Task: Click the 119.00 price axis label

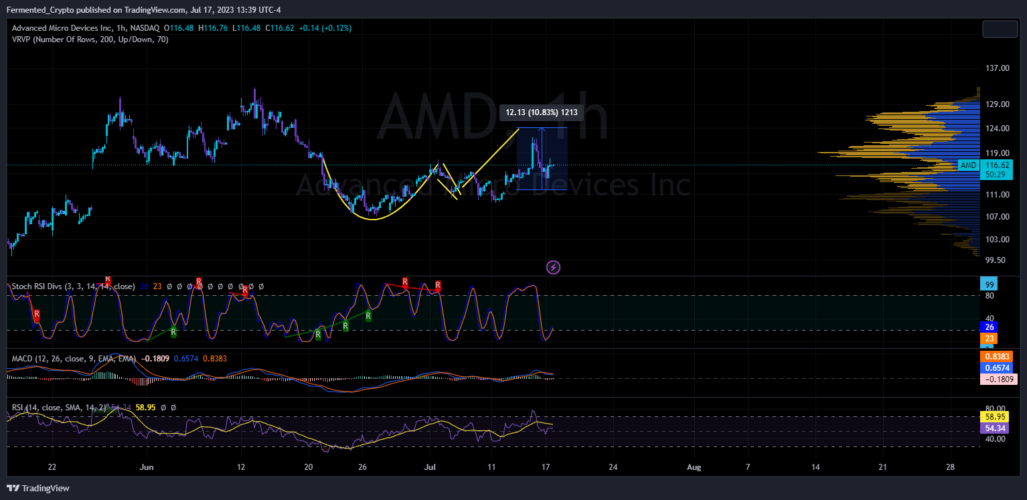Action: (998, 153)
